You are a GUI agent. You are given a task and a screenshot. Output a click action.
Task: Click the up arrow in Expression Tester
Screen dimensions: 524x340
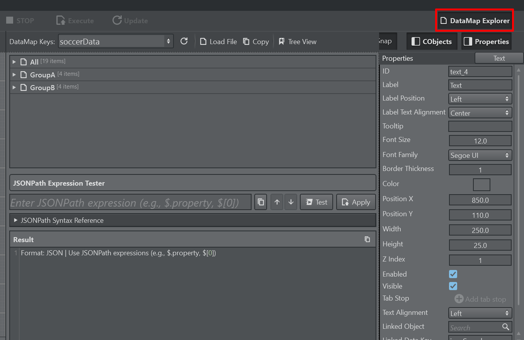(x=277, y=202)
